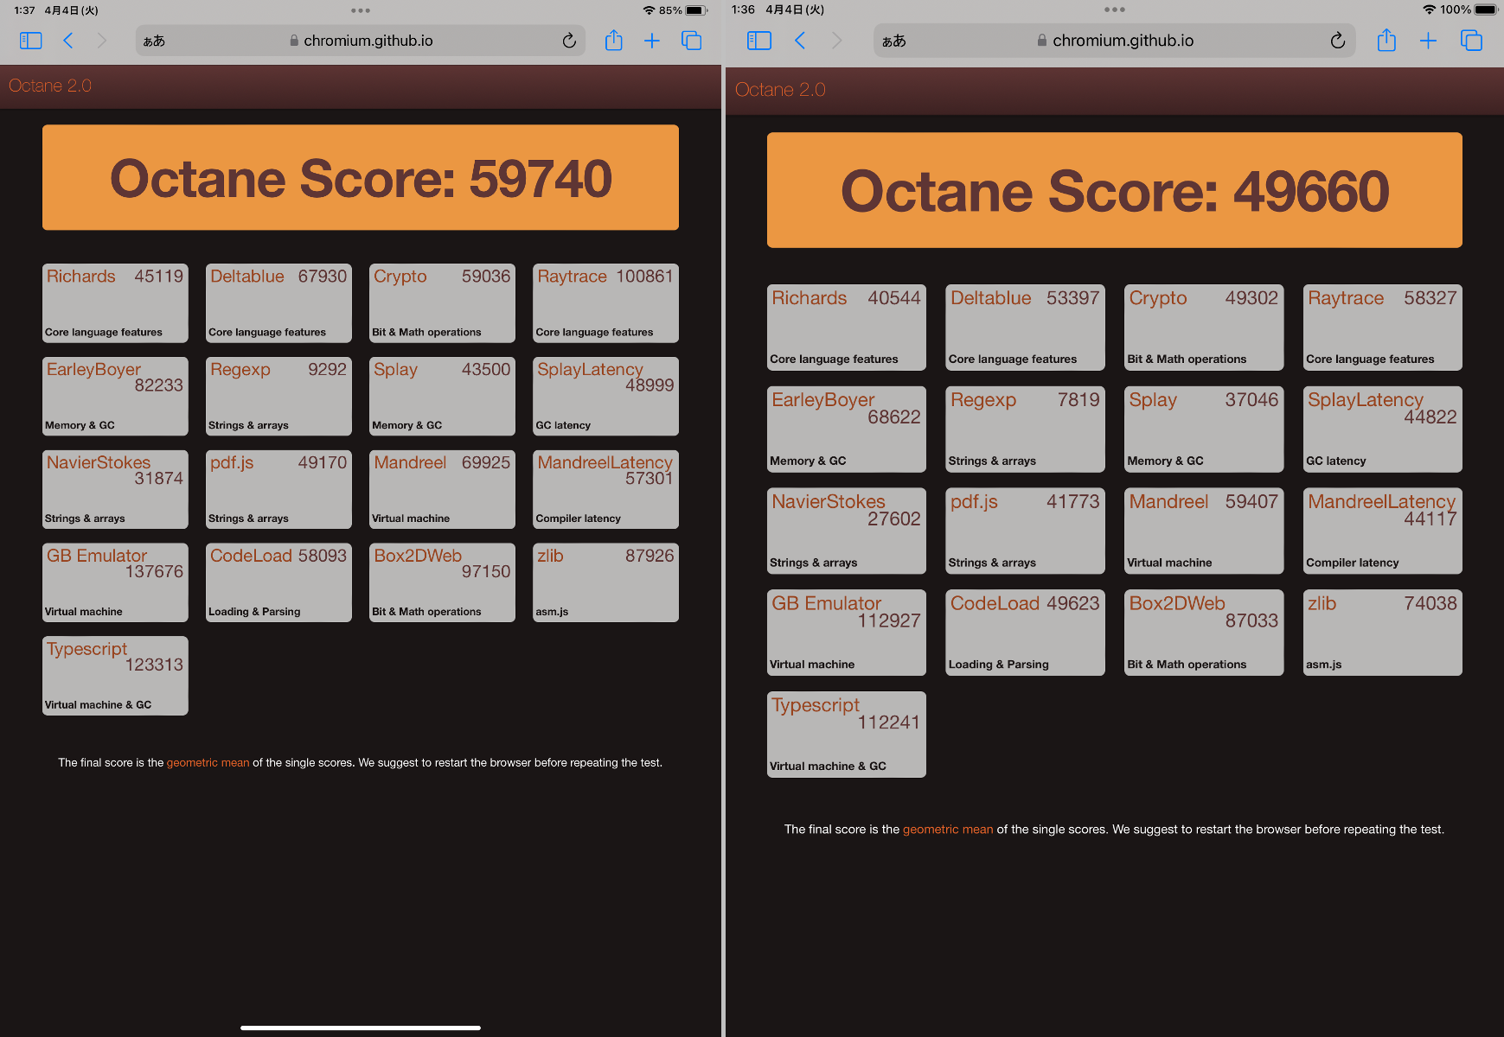The width and height of the screenshot is (1504, 1037).
Task: Tap the Wi-Fi icon in the right status bar
Action: (x=1430, y=10)
